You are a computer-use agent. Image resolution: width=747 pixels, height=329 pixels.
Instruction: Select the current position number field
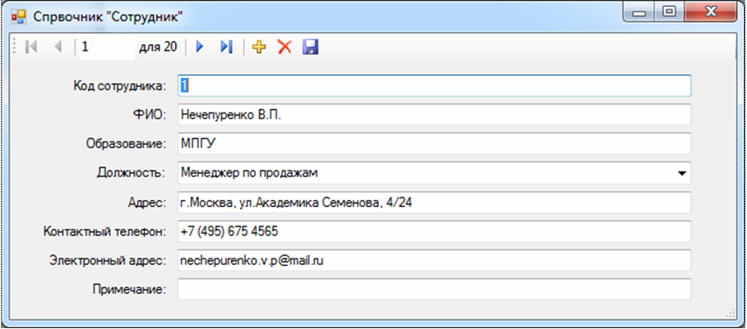click(x=108, y=47)
